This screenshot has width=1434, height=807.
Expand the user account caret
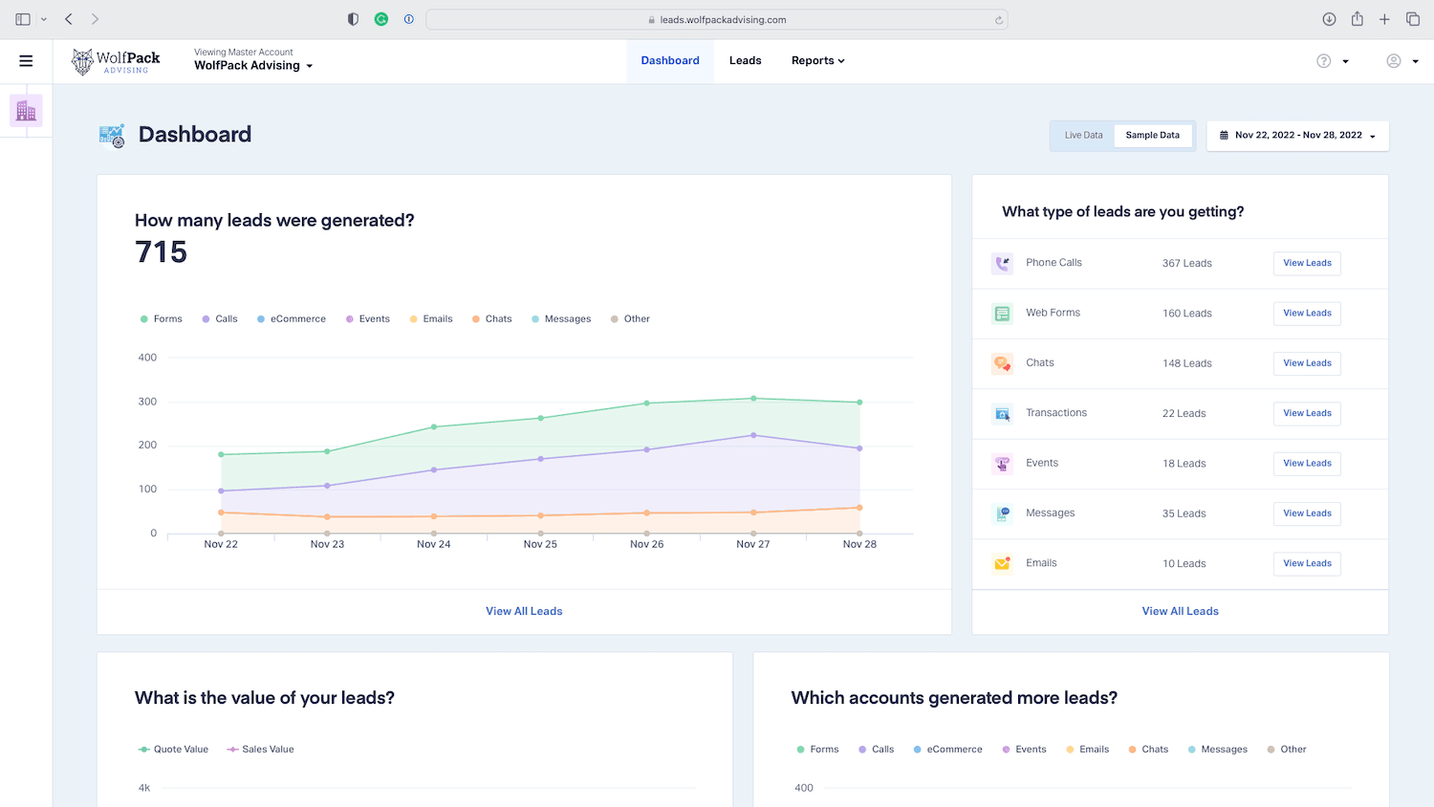point(1416,61)
